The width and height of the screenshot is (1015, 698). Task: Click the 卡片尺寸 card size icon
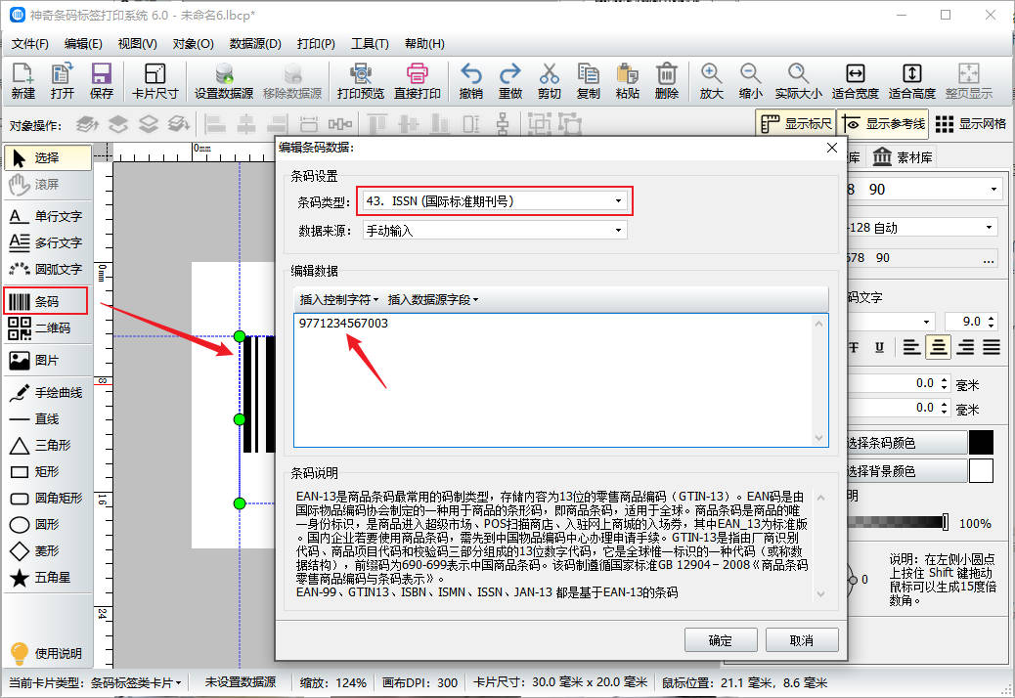(154, 81)
